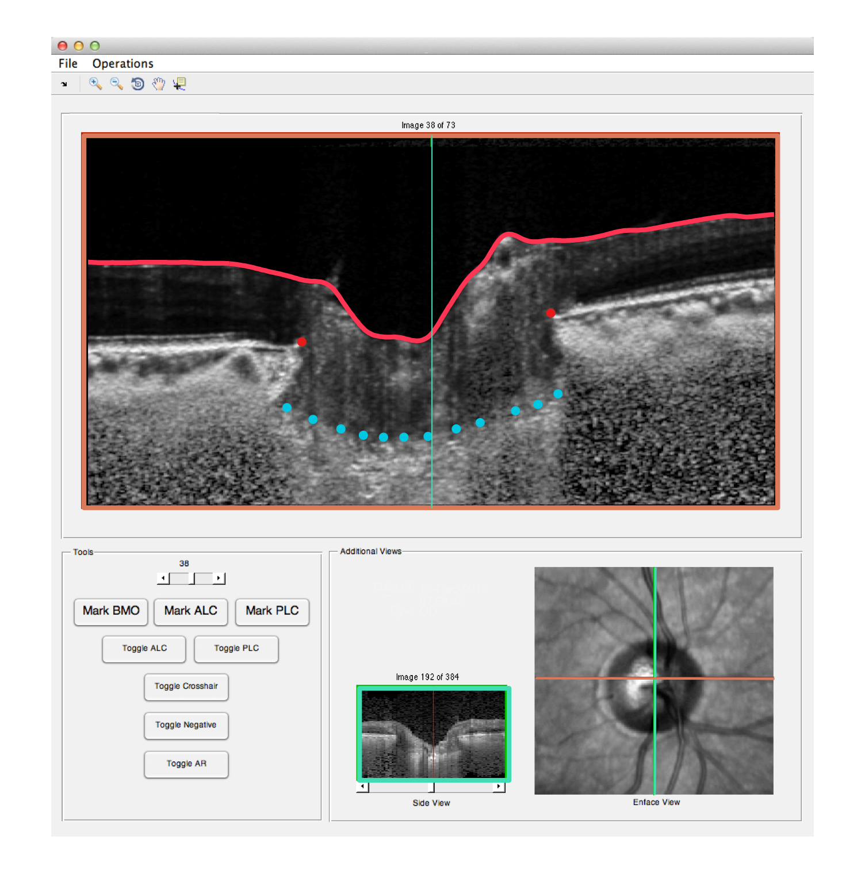The image size is (865, 874).
Task: Click the rightmost cyan ALC marker dot
Action: 558,394
